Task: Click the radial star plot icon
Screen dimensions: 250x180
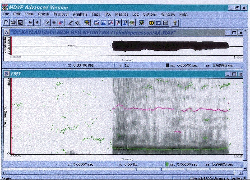Action: [x=132, y=23]
